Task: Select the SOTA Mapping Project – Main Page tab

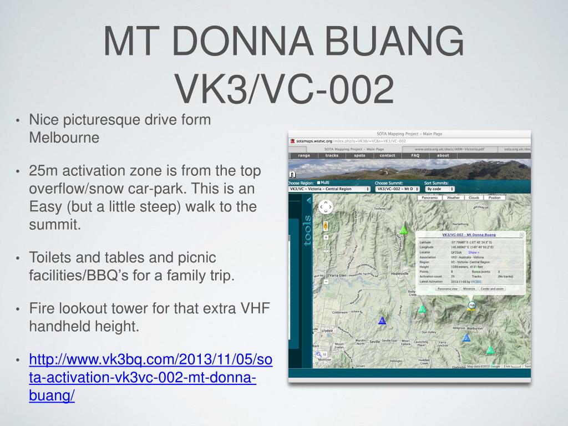Action: [354, 149]
